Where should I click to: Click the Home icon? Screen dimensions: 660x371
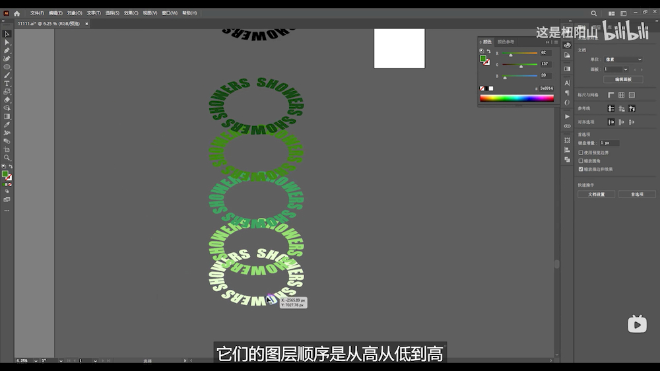(x=17, y=13)
